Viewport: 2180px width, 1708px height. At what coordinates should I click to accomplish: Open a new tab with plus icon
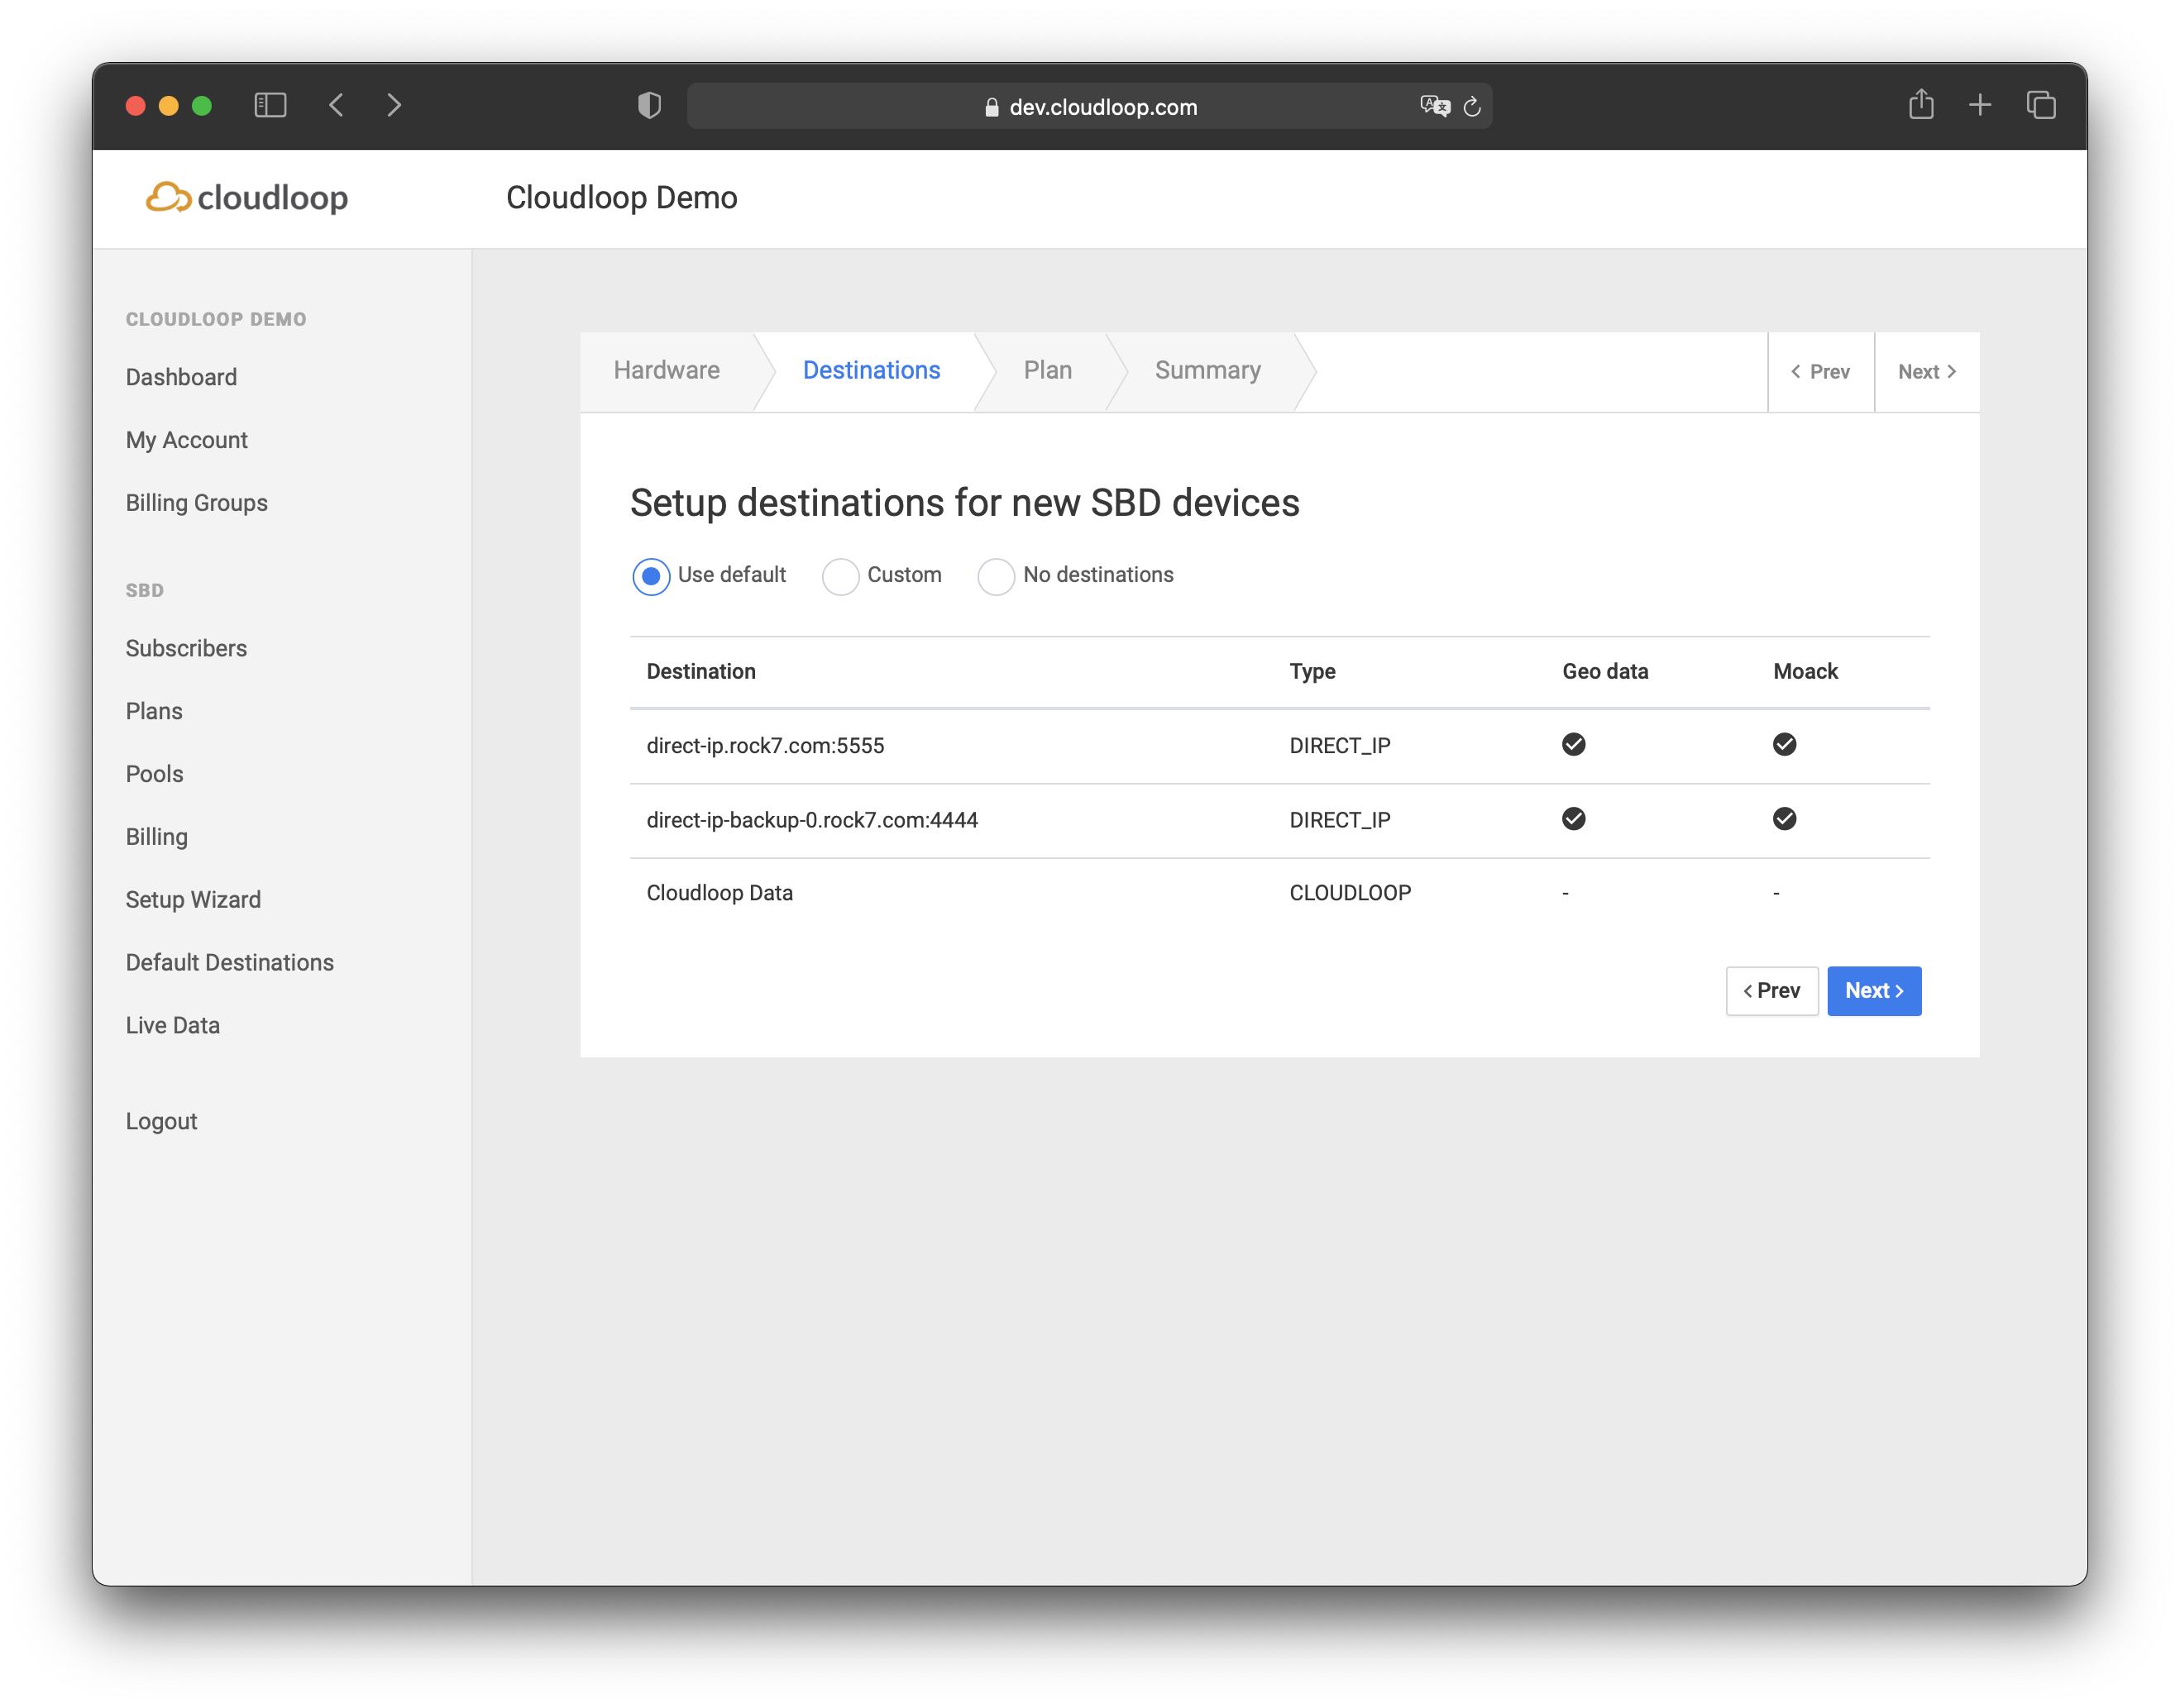pos(1979,105)
